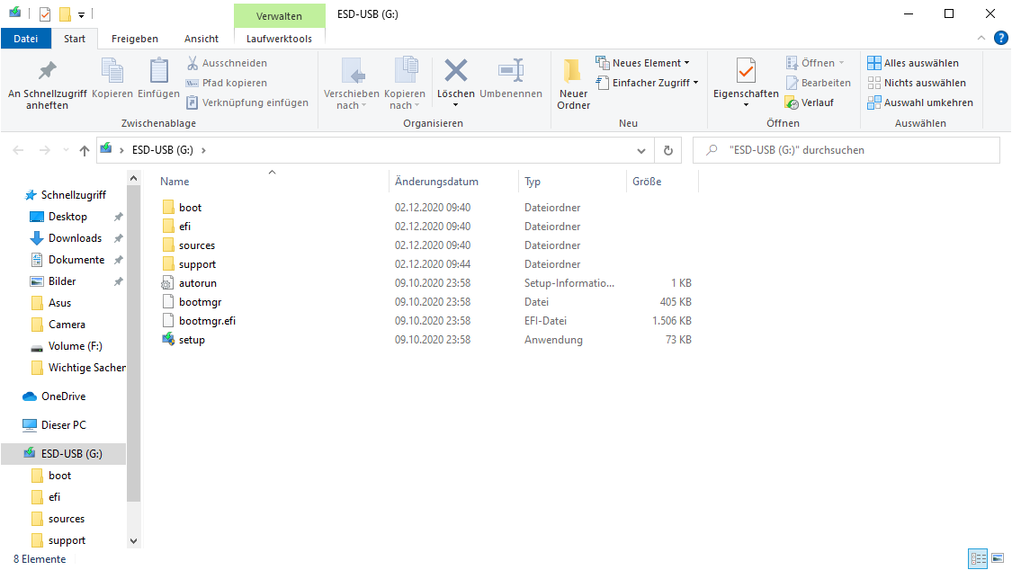1012x570 pixels.
Task: Open the recent locations dropdown arrow
Action: tap(66, 150)
